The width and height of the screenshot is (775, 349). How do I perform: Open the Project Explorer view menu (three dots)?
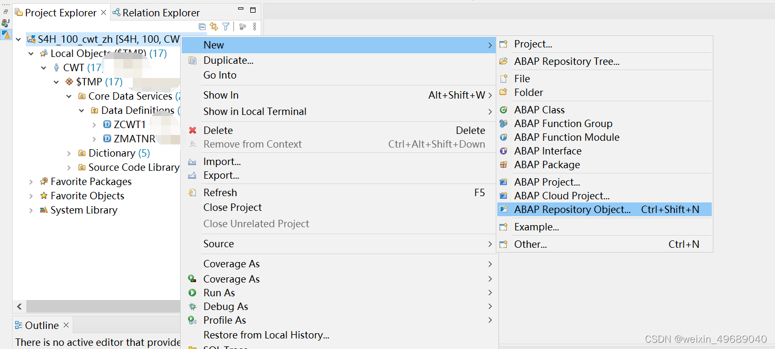click(254, 26)
